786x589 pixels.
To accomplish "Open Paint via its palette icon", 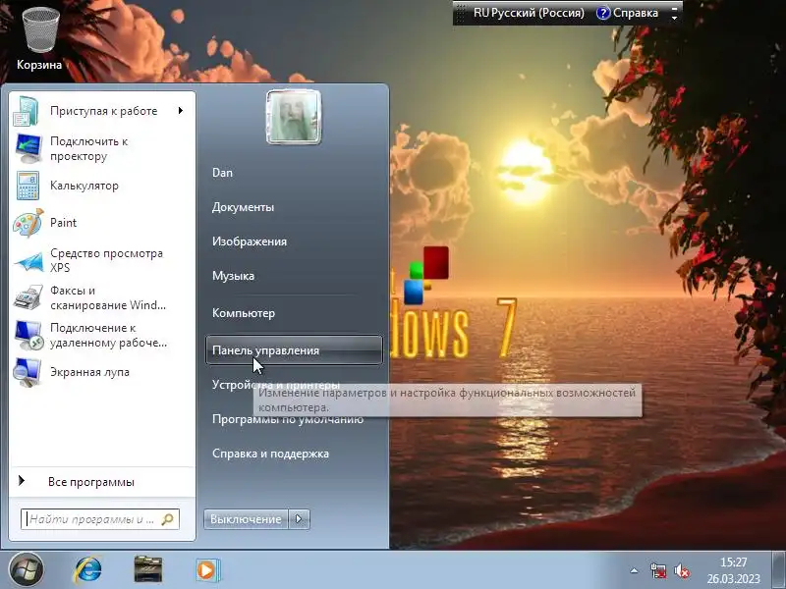I will click(28, 223).
